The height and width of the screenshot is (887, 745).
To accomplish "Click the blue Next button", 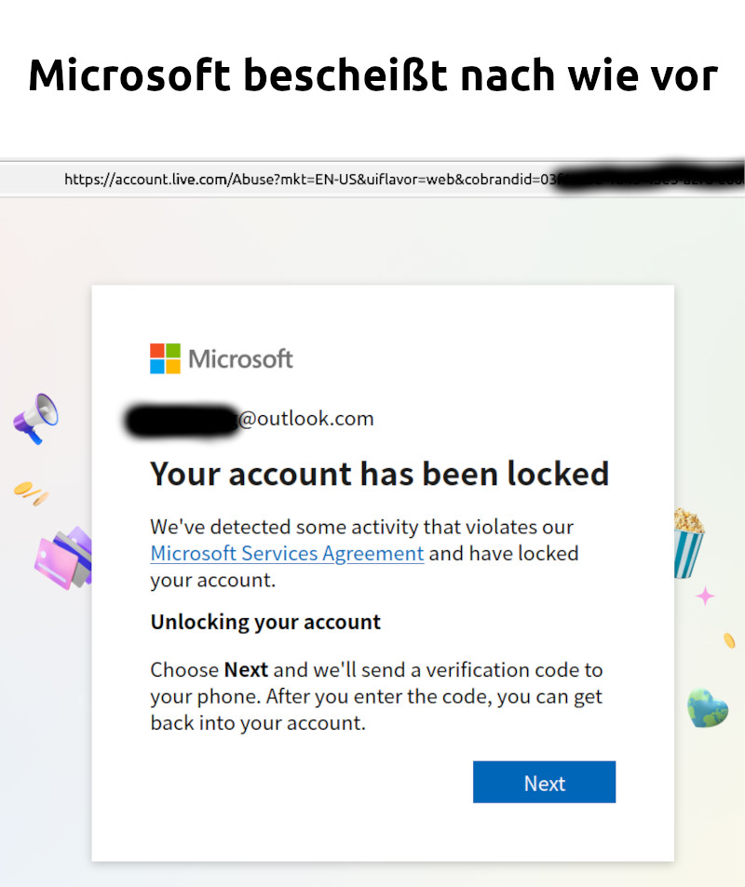I will tap(544, 782).
